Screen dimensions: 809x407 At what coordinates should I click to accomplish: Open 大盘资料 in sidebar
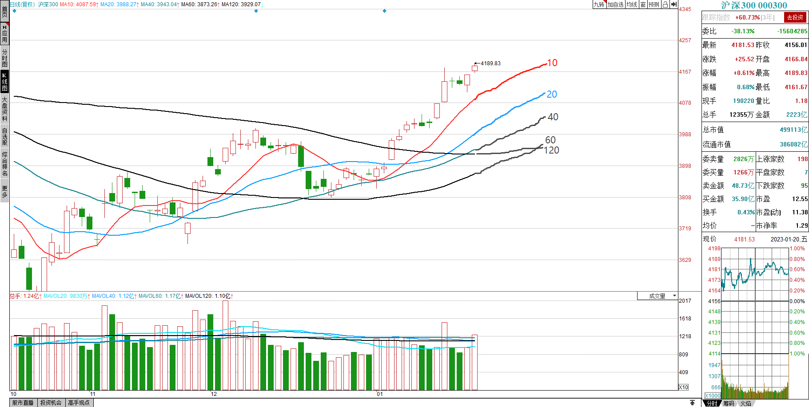[x=4, y=109]
